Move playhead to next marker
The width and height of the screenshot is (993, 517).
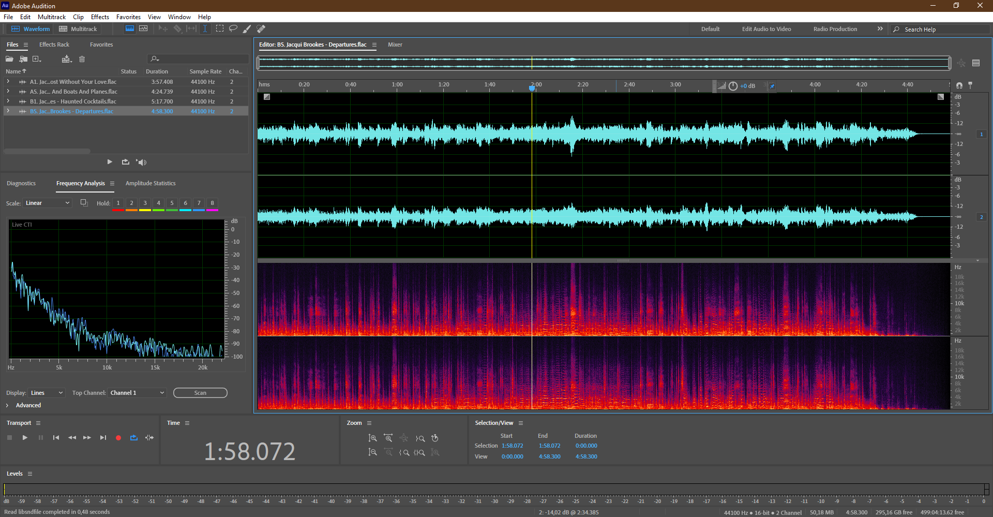tap(103, 438)
